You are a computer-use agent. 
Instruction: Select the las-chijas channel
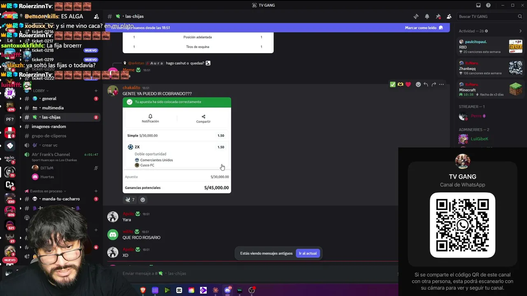pyautogui.click(x=61, y=117)
